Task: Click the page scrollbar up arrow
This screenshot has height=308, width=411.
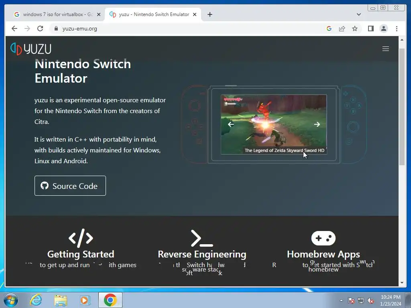Action: pos(402,40)
